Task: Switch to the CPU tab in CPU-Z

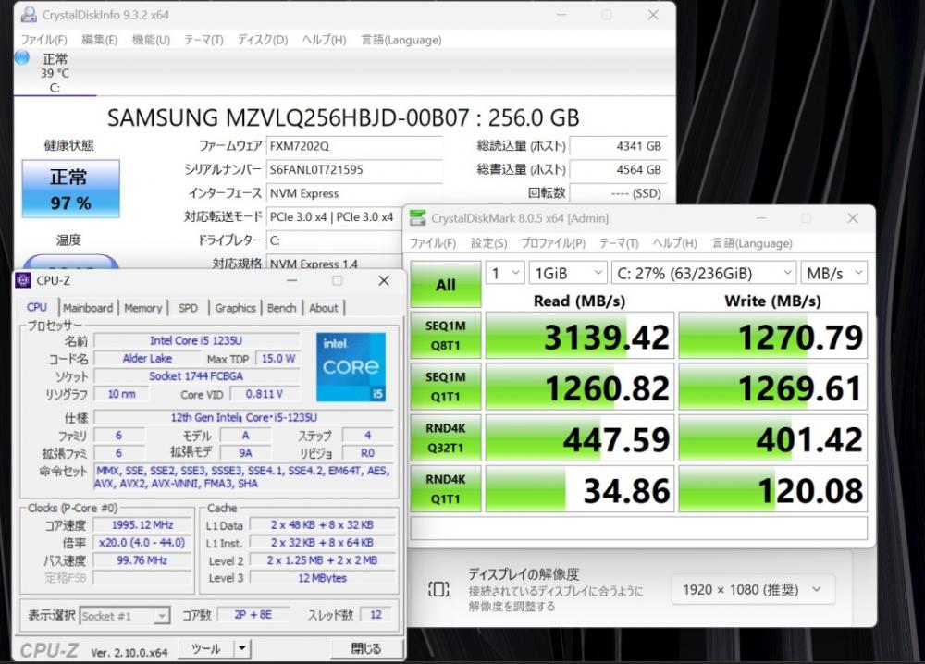Action: click(37, 307)
